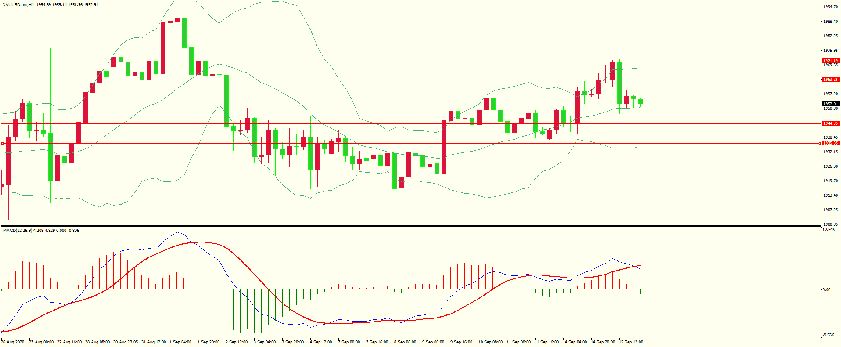Click the MACD scale value 12.545
The width and height of the screenshot is (841, 347).
point(829,230)
